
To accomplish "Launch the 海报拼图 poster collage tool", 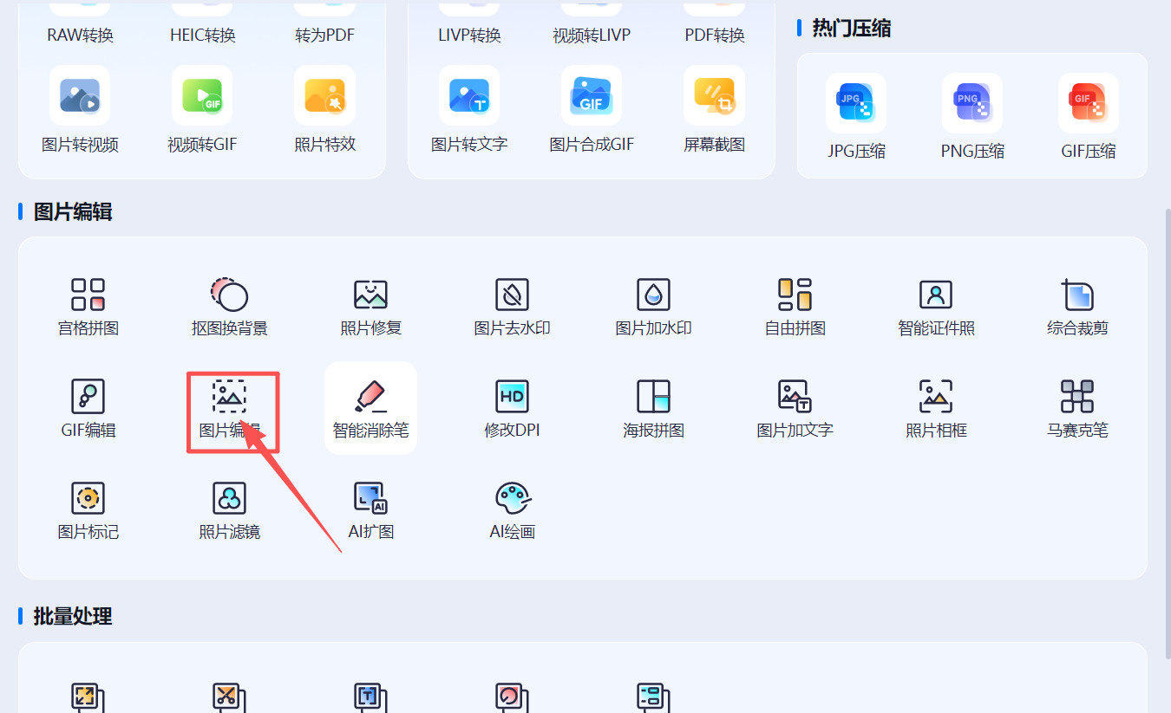I will (x=653, y=408).
